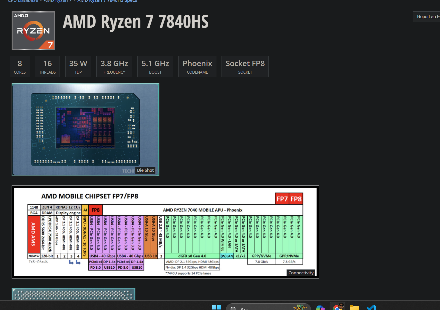Click the 5.1 GHz BOOST spec box

[155, 66]
